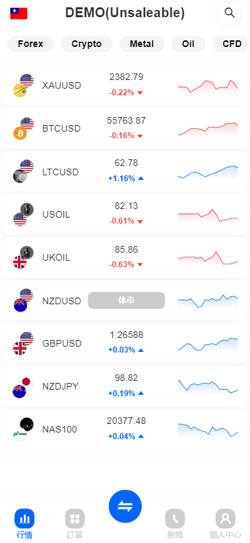The image size is (250, 543).
Task: Tap the XAUUSD gold coin icon
Action: 20,91
